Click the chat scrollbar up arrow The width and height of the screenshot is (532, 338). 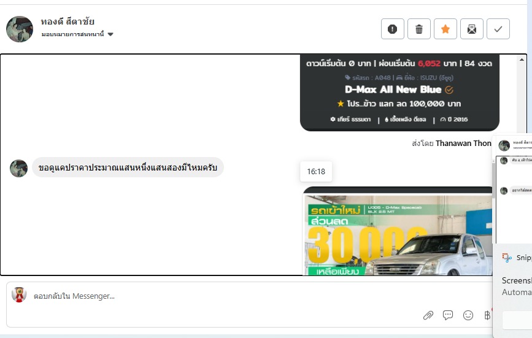[x=522, y=60]
